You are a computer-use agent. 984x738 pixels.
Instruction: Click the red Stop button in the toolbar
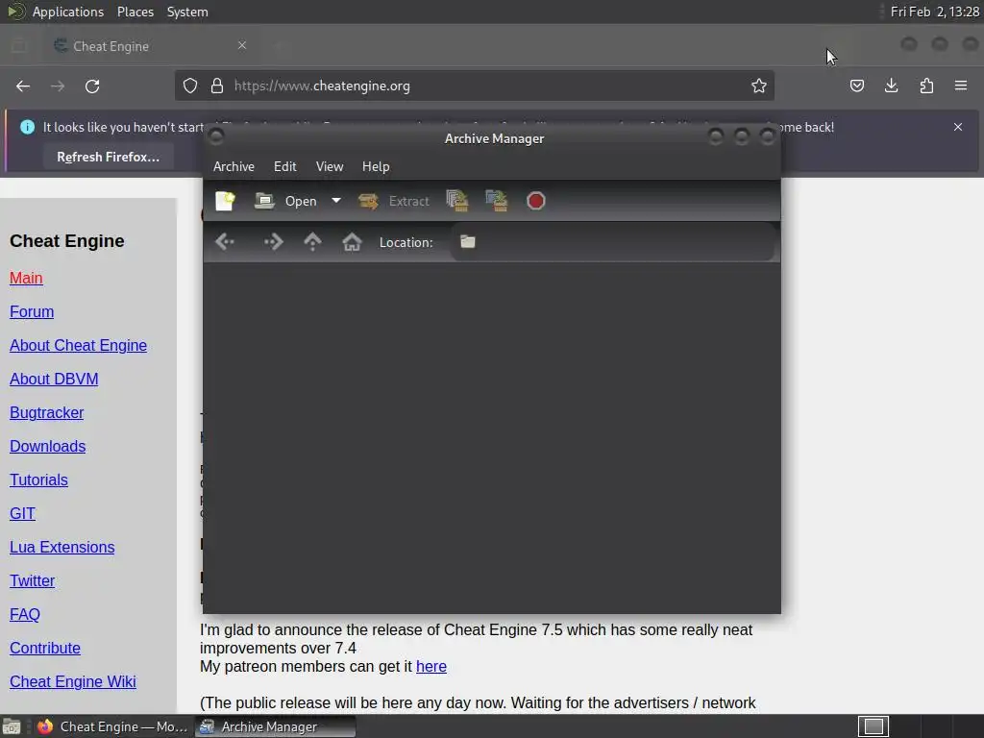click(x=536, y=201)
